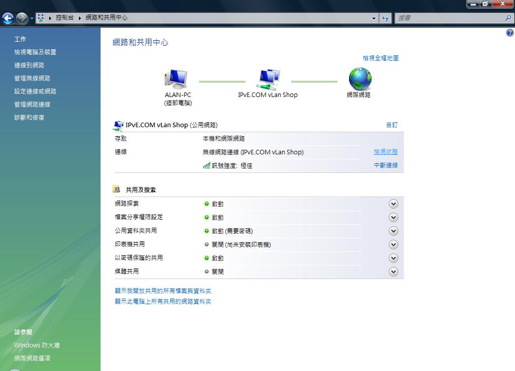This screenshot has width=515, height=371.
Task: Select 控制台 in the breadcrumb bar
Action: tap(64, 18)
